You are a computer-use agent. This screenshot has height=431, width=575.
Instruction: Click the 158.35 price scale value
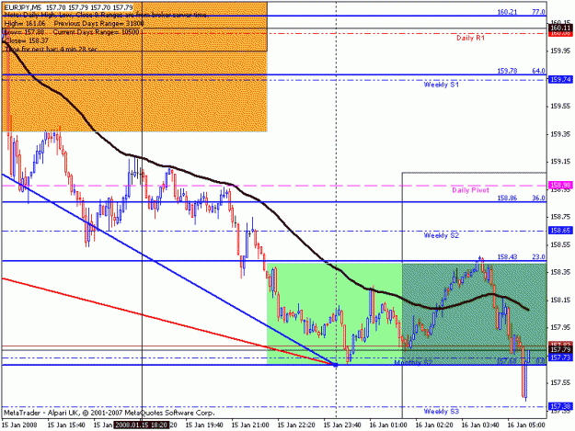click(x=560, y=272)
